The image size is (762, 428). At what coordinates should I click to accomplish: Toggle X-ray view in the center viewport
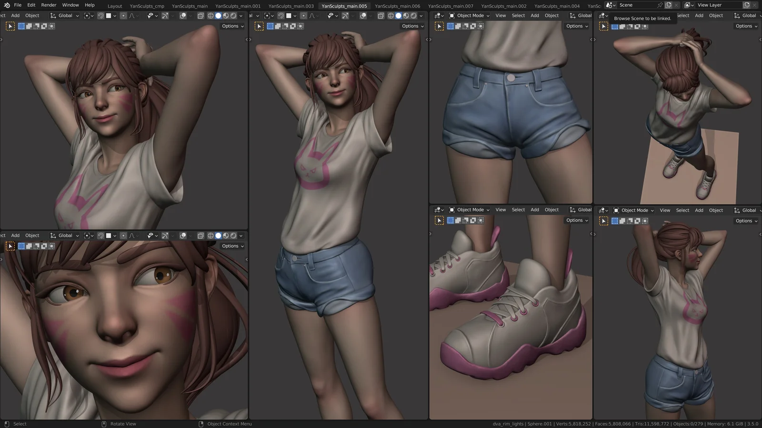[x=381, y=15]
